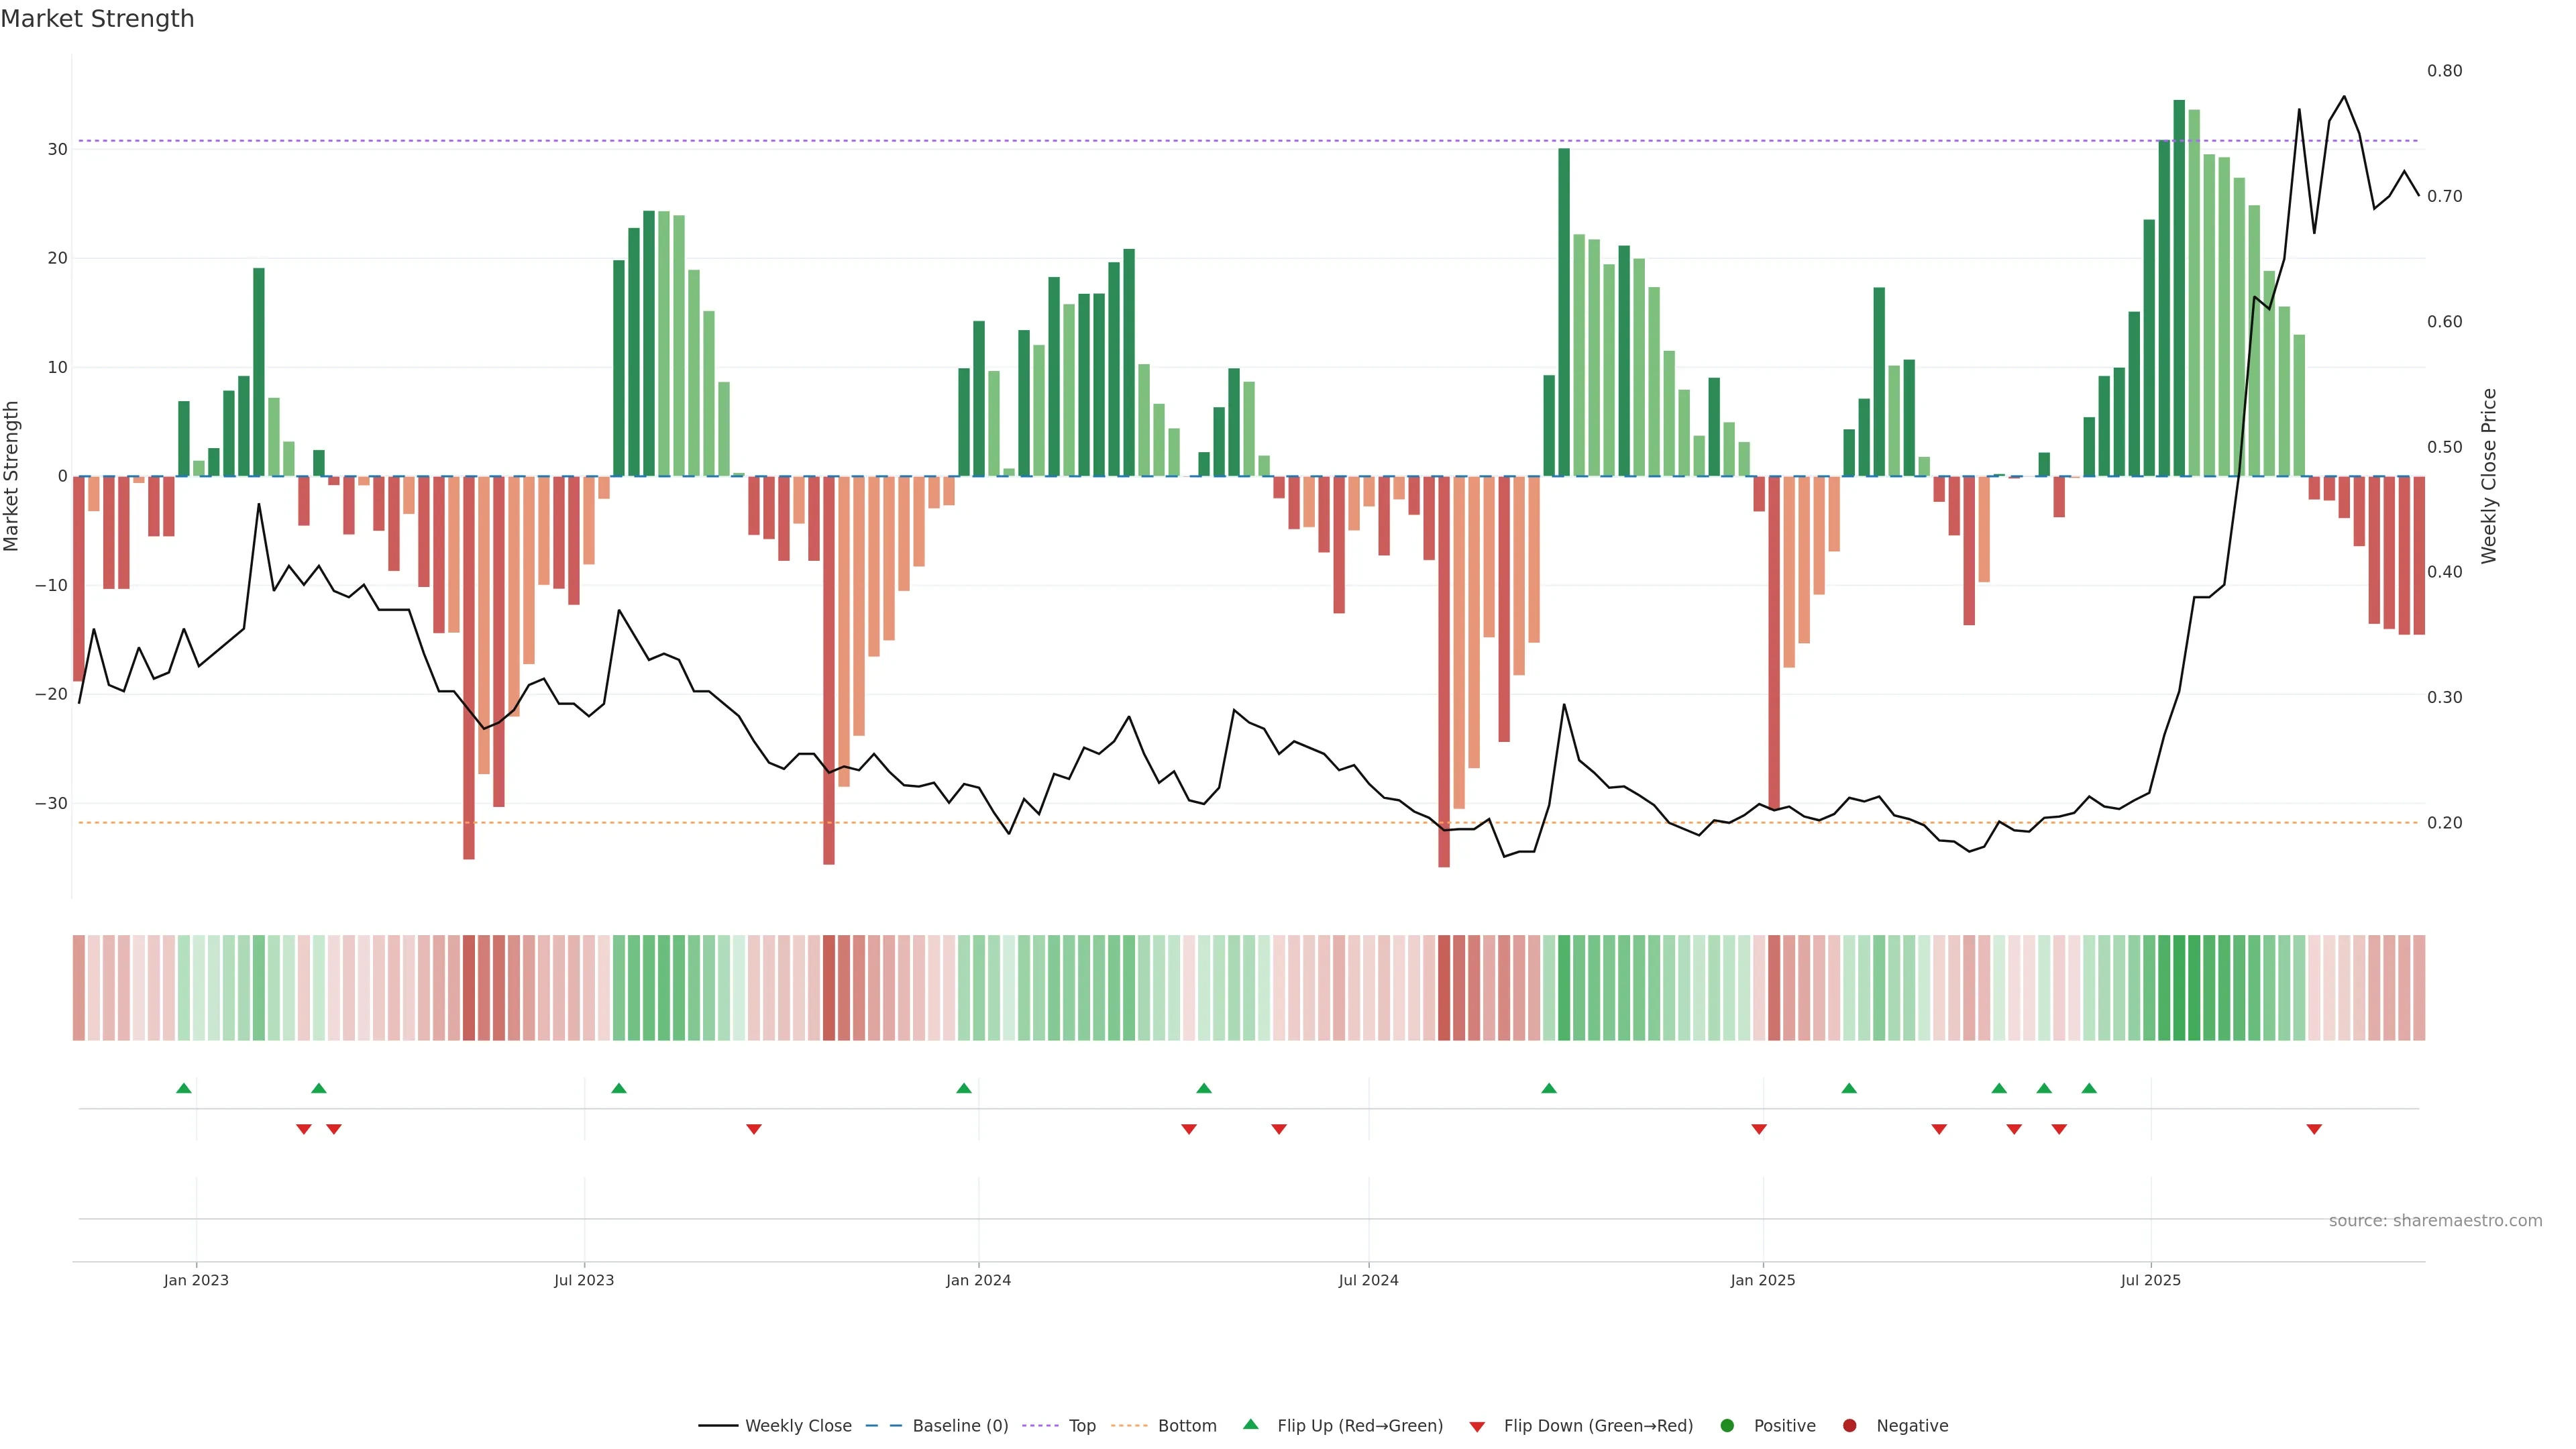Click the Market Strength chart title
The image size is (2576, 1449).
(97, 19)
